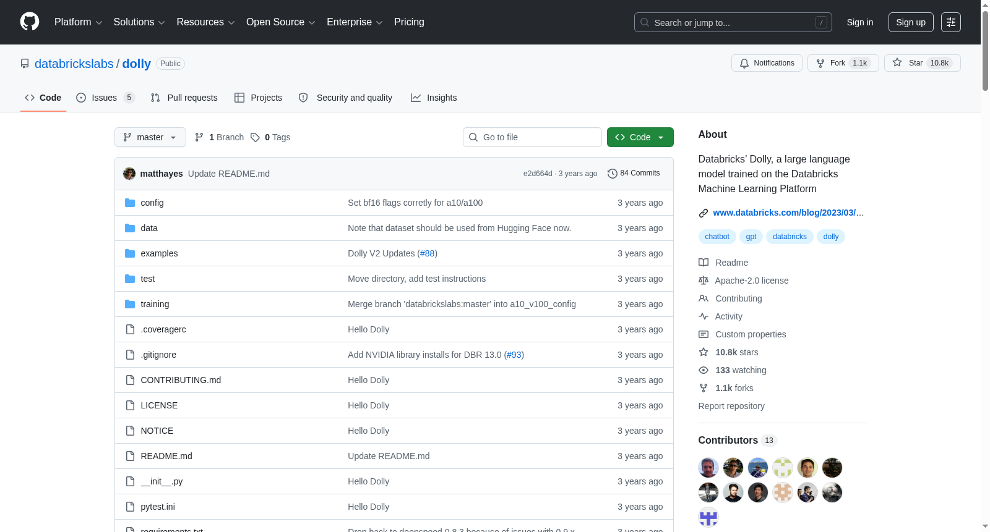Click the open-source menu icon next to Sign up
This screenshot has height=532, width=990.
(x=951, y=22)
